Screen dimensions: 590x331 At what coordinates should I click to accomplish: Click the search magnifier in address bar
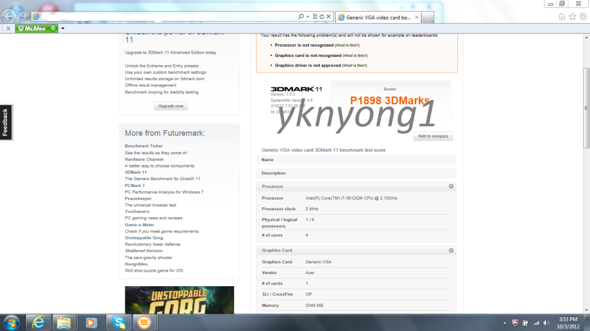(300, 17)
